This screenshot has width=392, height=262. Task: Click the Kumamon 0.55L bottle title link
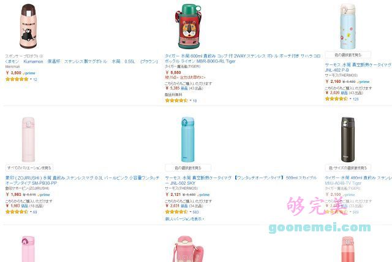[81, 61]
